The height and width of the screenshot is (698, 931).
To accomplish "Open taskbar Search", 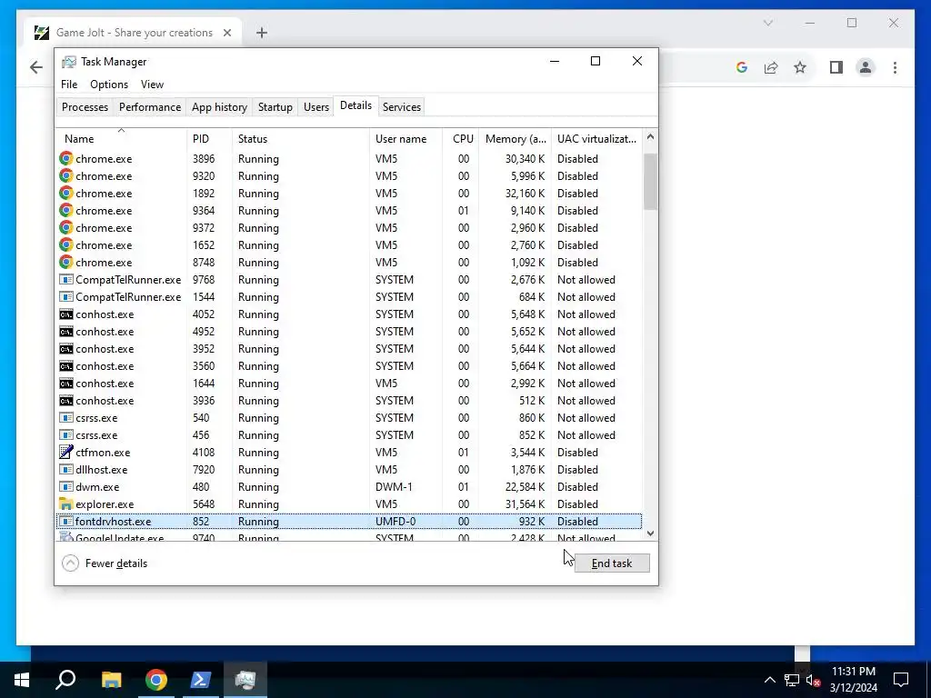I will click(x=65, y=680).
